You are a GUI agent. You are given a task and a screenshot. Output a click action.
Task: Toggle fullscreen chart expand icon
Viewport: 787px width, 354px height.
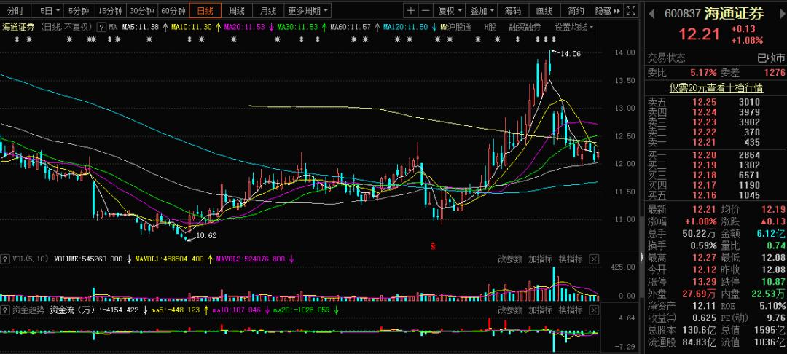click(631, 10)
